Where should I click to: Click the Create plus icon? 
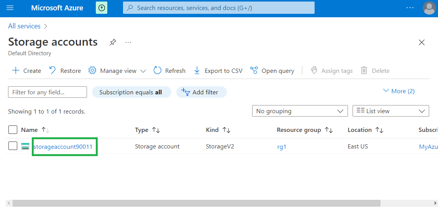click(x=16, y=71)
